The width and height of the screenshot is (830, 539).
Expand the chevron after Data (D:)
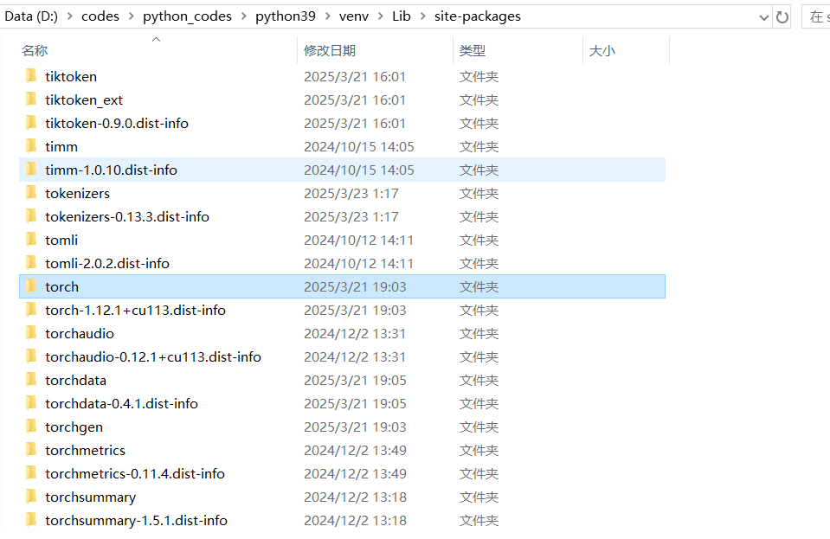click(69, 16)
